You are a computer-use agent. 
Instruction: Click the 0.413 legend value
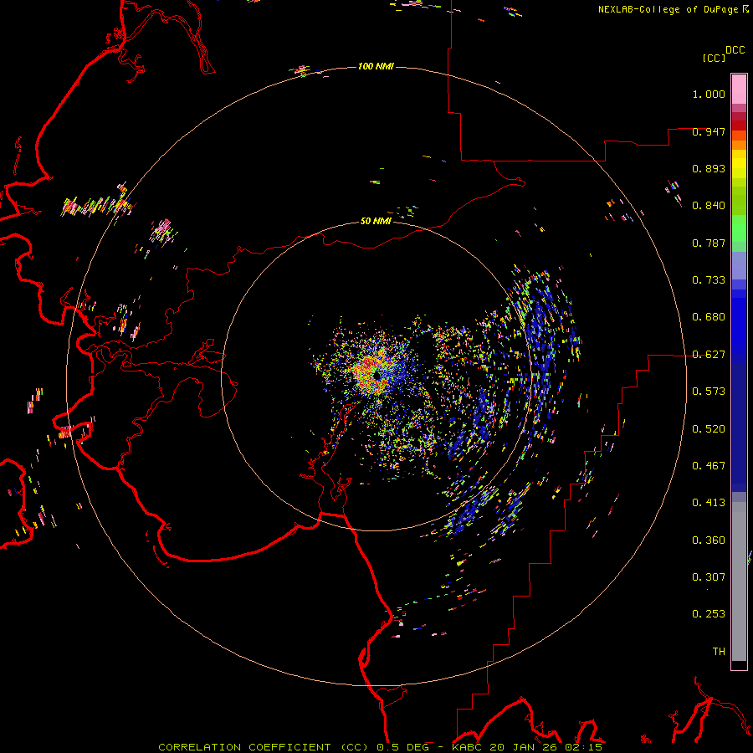tap(709, 503)
